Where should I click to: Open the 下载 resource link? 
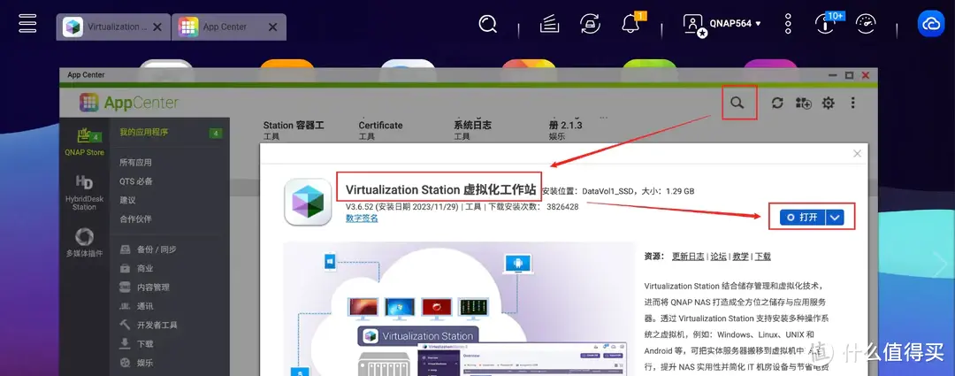tap(762, 257)
